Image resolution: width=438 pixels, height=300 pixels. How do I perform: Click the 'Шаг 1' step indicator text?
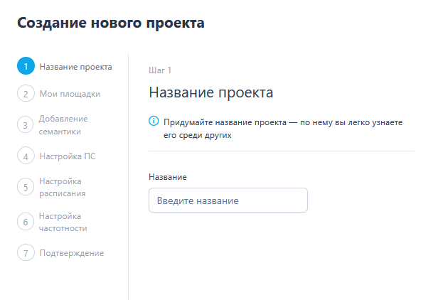(159, 70)
